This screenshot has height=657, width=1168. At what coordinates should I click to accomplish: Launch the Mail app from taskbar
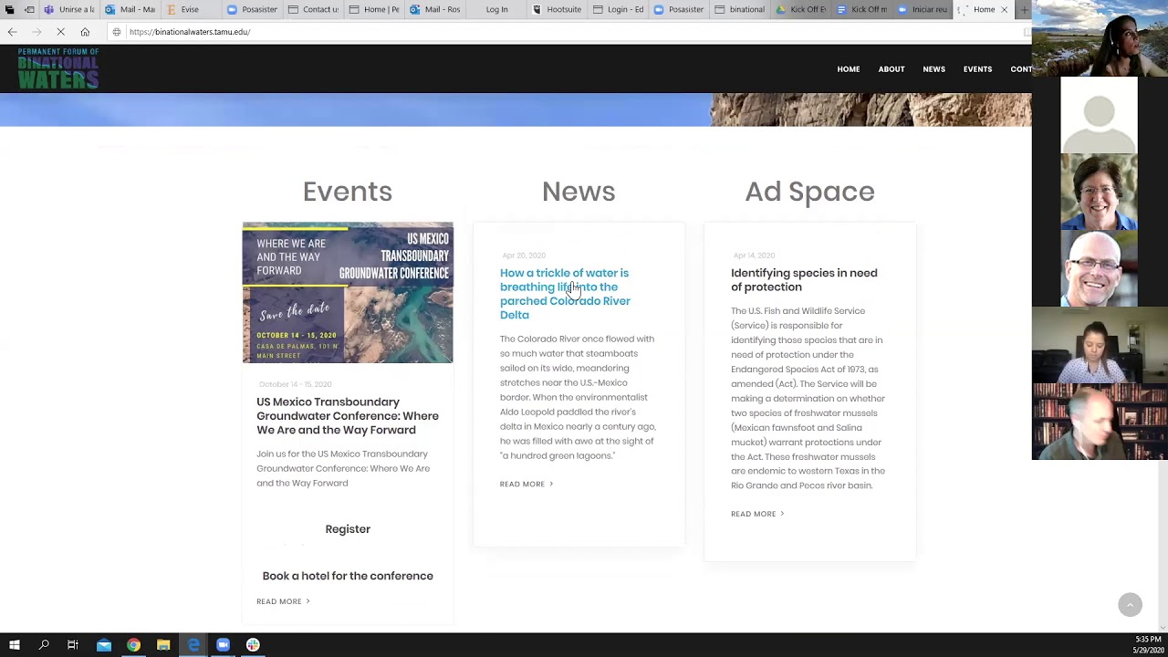[104, 645]
